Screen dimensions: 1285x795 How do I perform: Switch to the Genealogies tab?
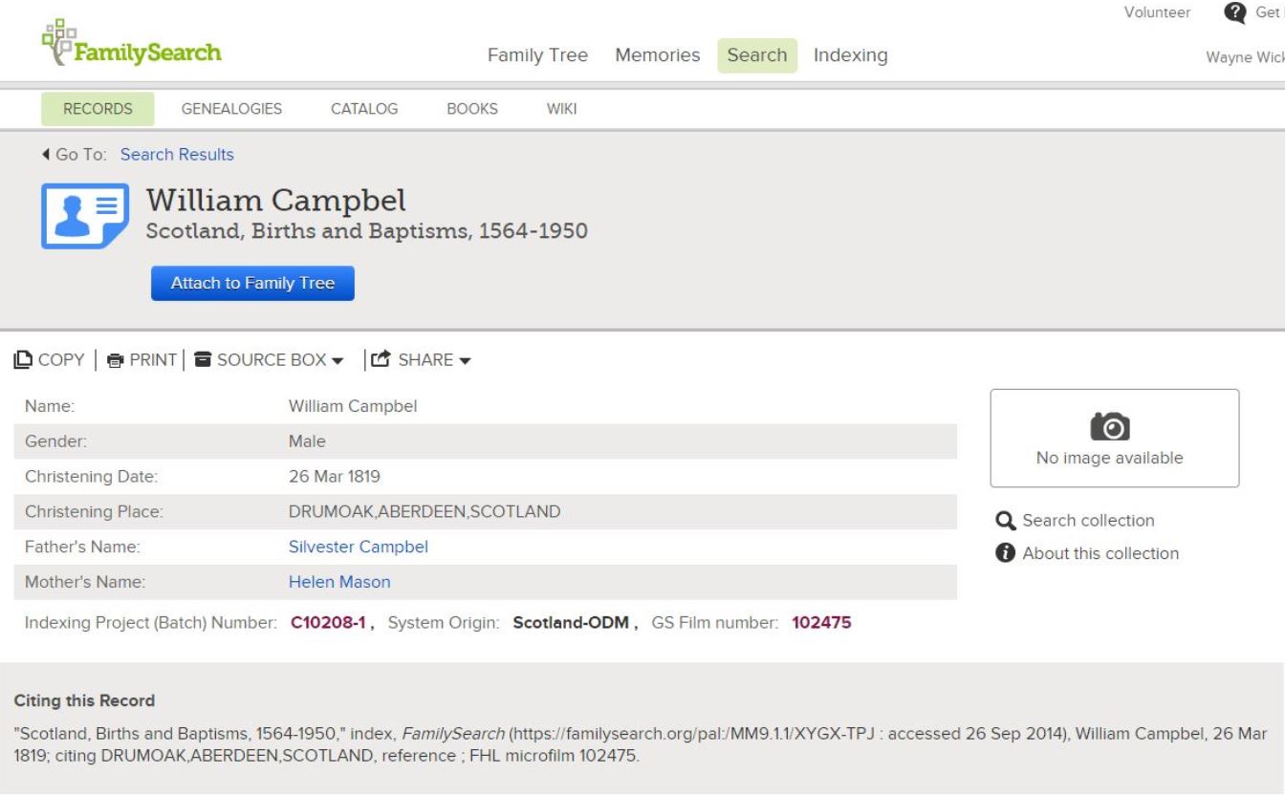click(x=231, y=109)
